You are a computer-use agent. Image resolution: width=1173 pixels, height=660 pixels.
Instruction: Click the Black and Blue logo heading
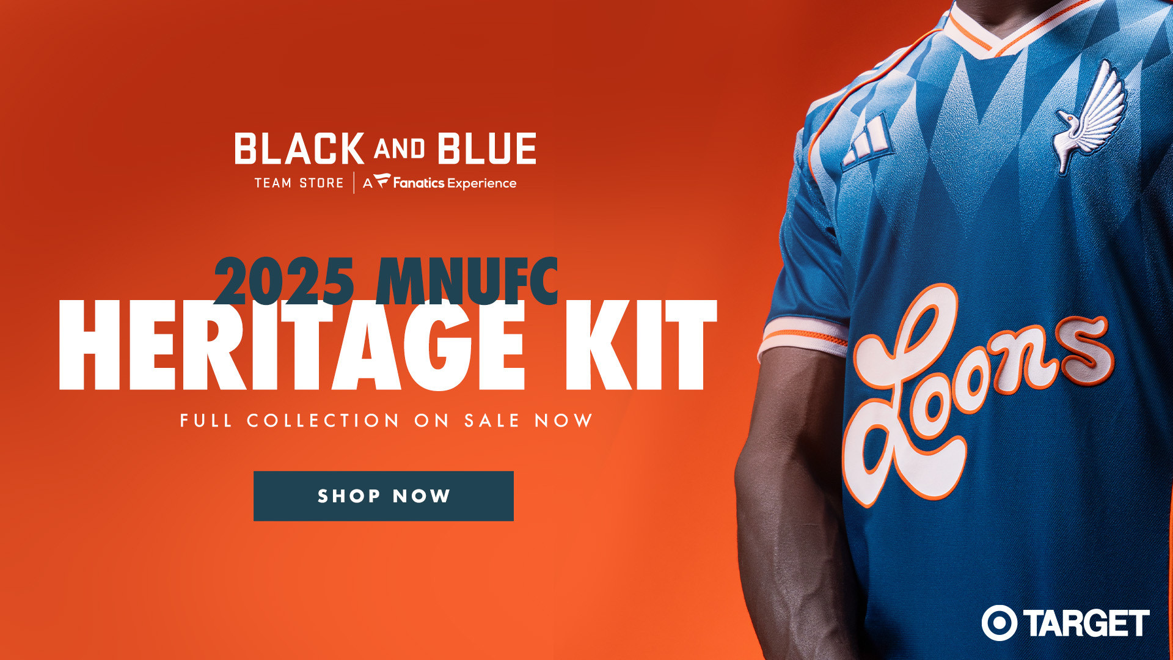coord(386,148)
